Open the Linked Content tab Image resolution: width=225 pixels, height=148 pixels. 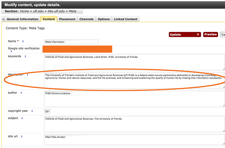coord(125,19)
